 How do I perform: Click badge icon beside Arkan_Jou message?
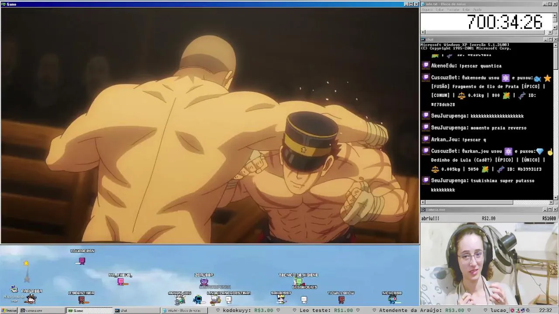[x=426, y=140]
